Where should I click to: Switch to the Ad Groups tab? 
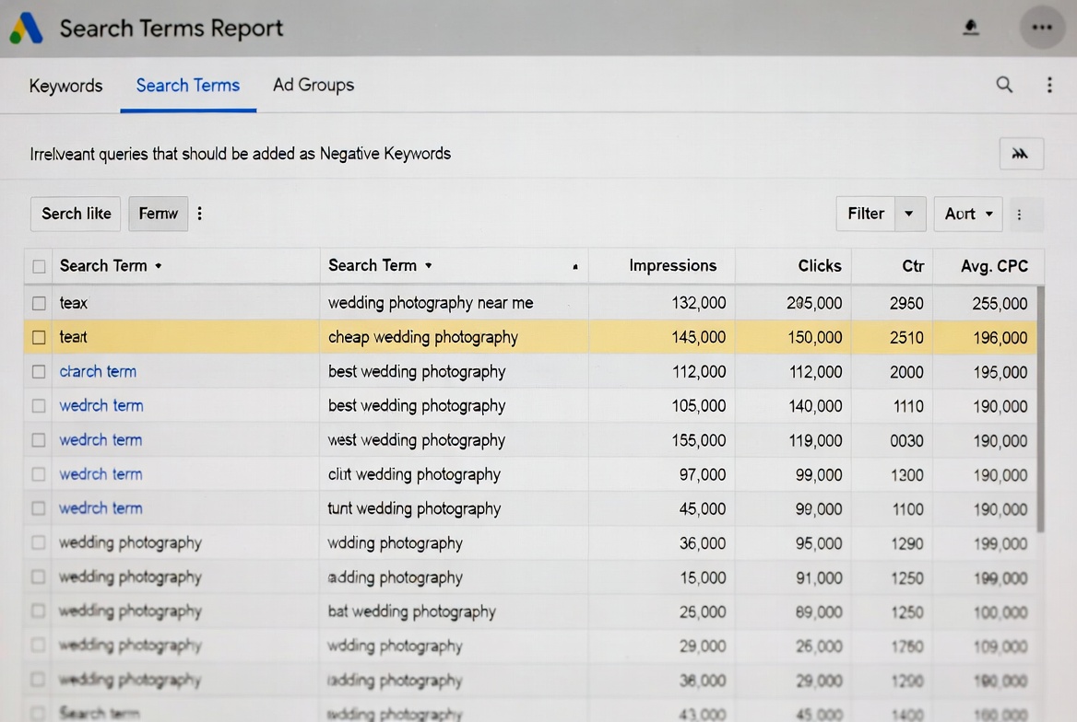[314, 85]
